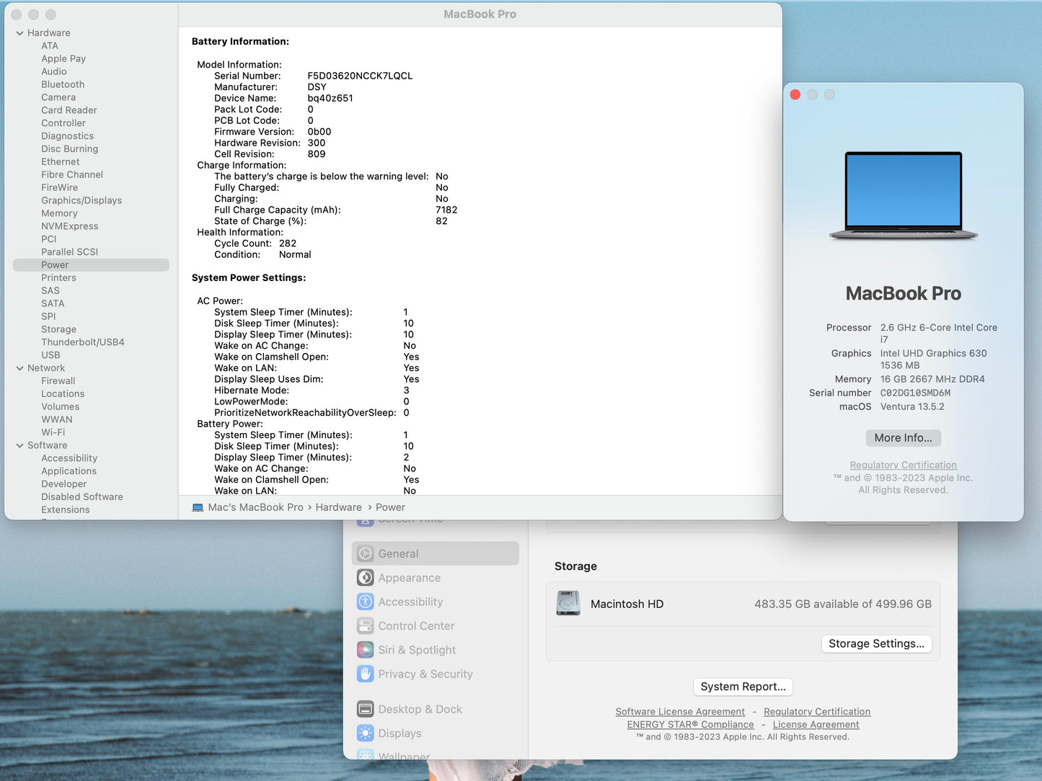Click the Displays icon in sidebar
Screen dimensions: 1042x781
(366, 733)
